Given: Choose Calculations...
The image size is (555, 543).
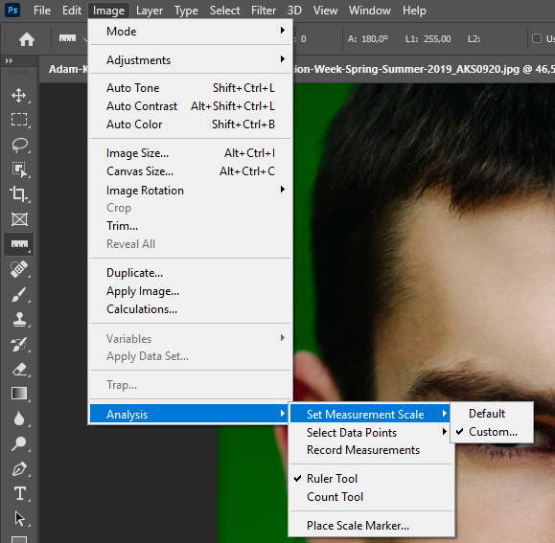Looking at the screenshot, I should coord(191,309).
